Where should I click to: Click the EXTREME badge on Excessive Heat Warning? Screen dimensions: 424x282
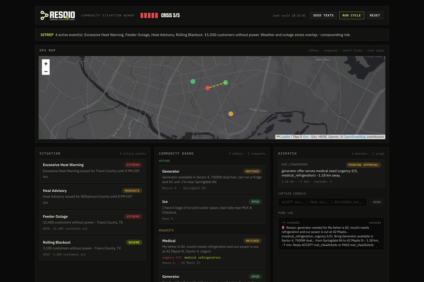[x=133, y=165]
